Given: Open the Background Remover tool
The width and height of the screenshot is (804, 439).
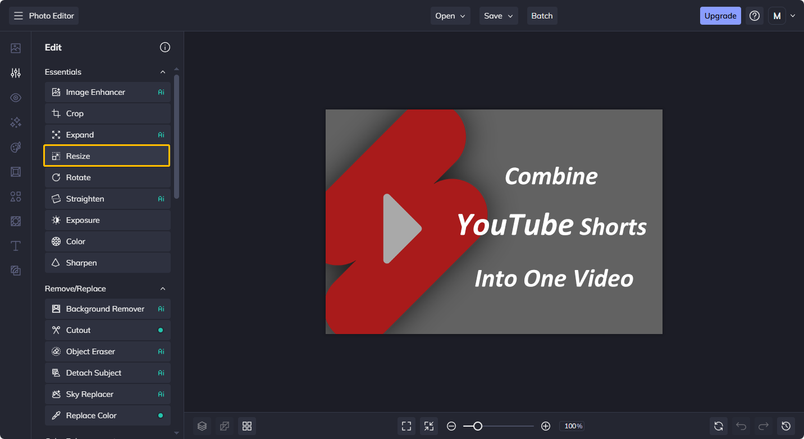Looking at the screenshot, I should (108, 309).
